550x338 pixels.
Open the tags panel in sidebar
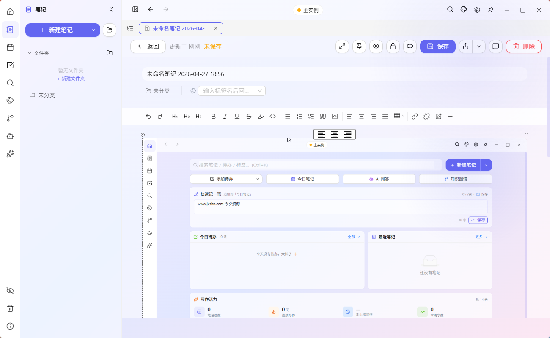coord(10,100)
